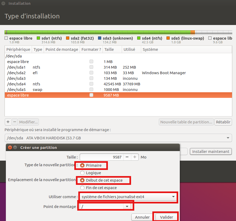The width and height of the screenshot is (236, 221).
Task: Select the /dev/sda3 row
Action: [x=118, y=78]
